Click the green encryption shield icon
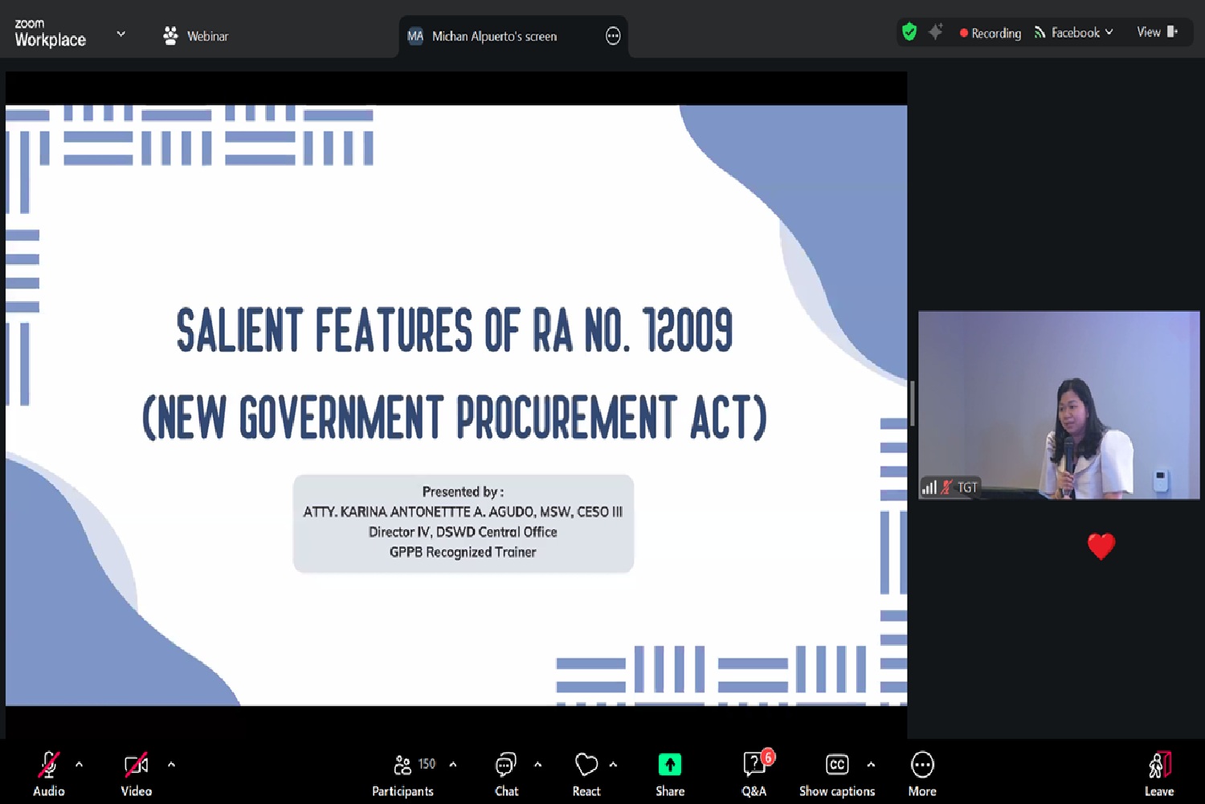 tap(909, 32)
